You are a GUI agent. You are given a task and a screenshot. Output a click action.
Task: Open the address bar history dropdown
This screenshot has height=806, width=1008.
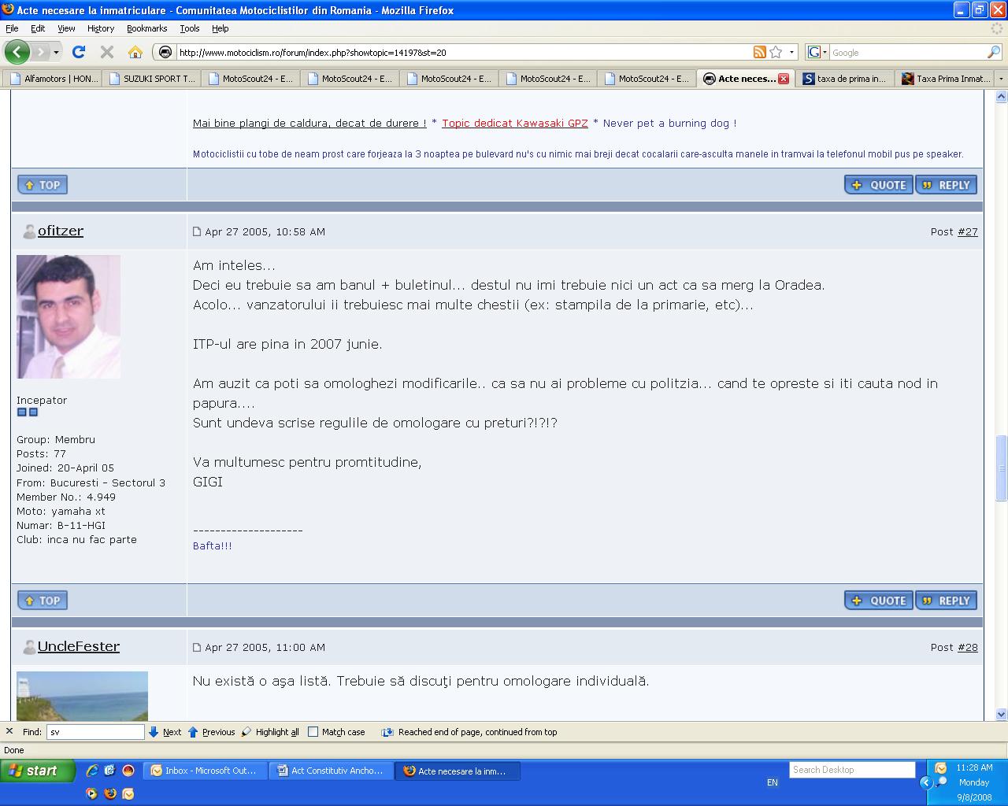pyautogui.click(x=792, y=52)
